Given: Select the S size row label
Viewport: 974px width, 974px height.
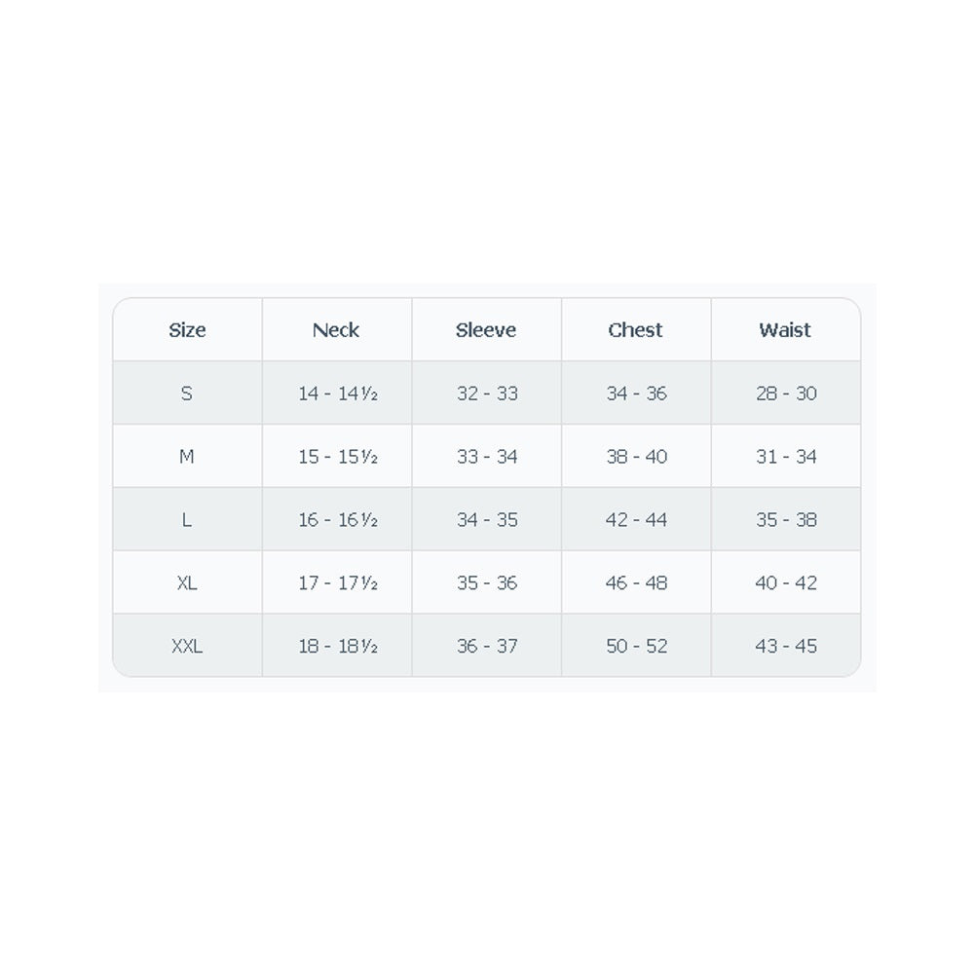Looking at the screenshot, I should click(x=187, y=393).
